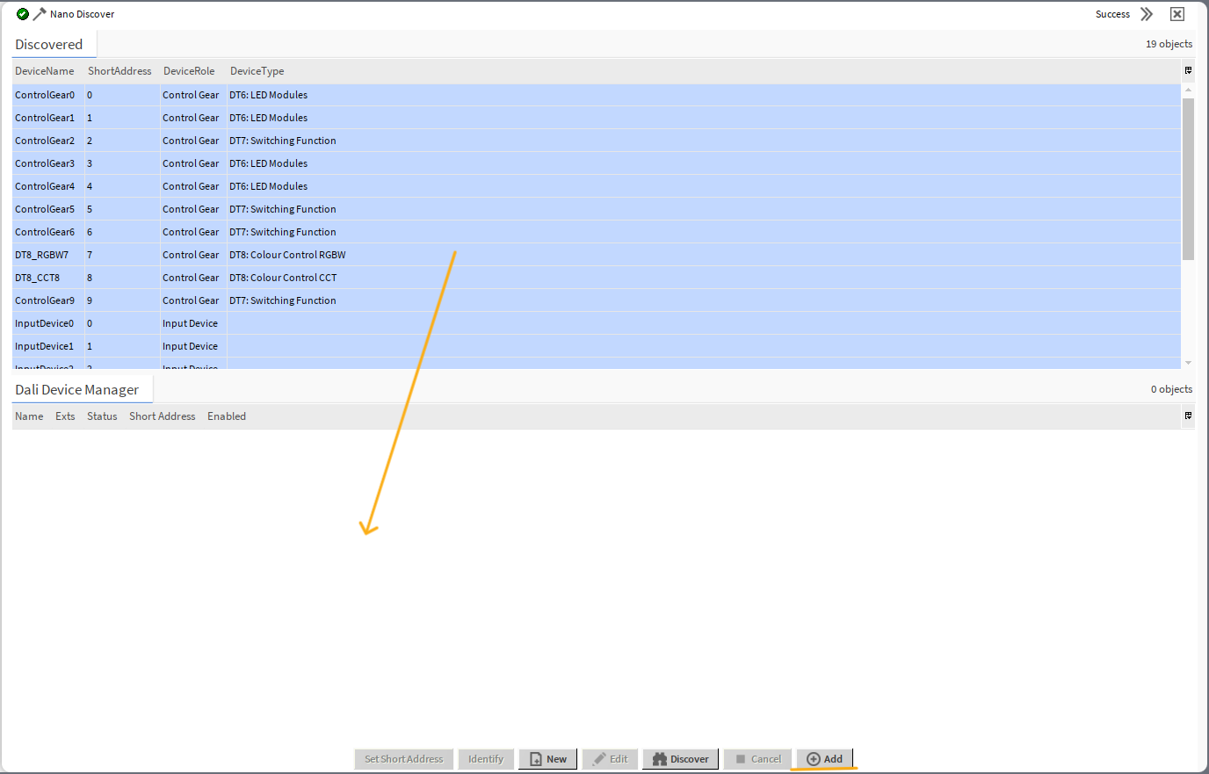The height and width of the screenshot is (774, 1209).
Task: Click the New button
Action: point(548,759)
